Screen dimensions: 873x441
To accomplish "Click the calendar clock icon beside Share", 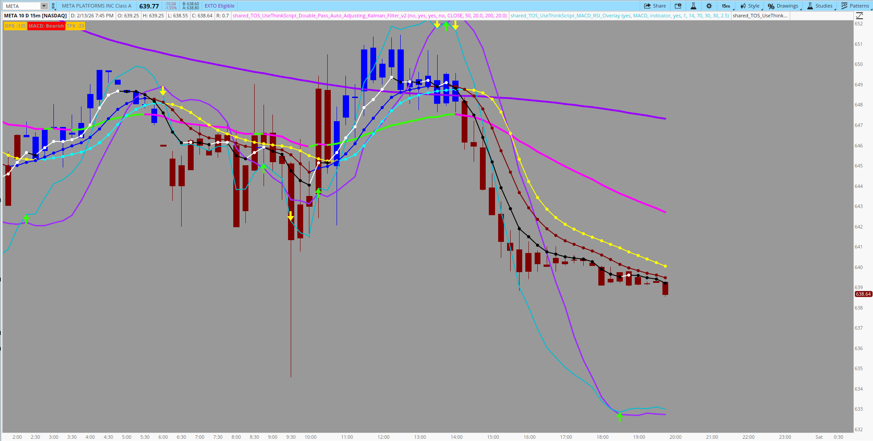I will coord(678,6).
